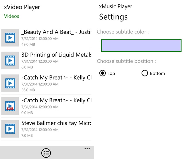Viewport: 188px width, 159px height.
Task: Open 3D Printing of Liquid Metals title
Action: pyautogui.click(x=56, y=55)
